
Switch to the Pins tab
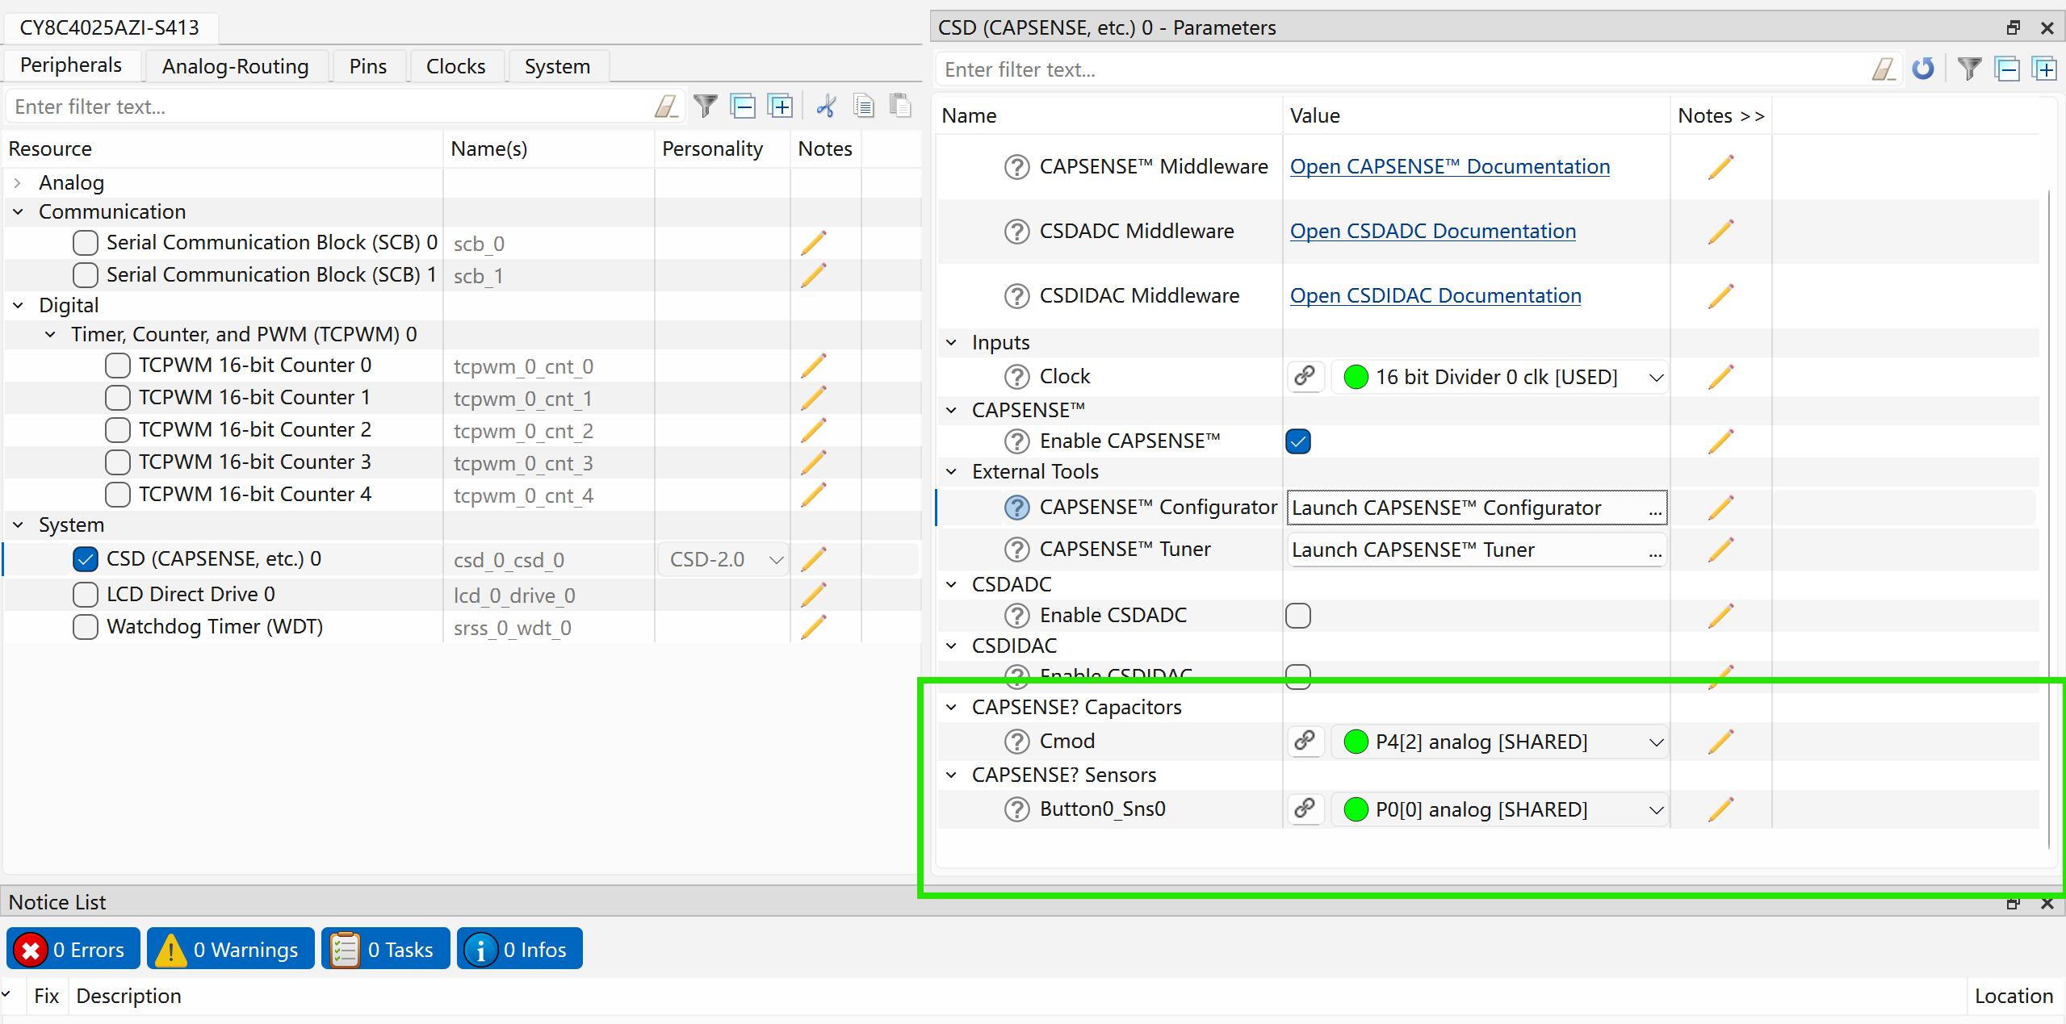click(x=368, y=66)
